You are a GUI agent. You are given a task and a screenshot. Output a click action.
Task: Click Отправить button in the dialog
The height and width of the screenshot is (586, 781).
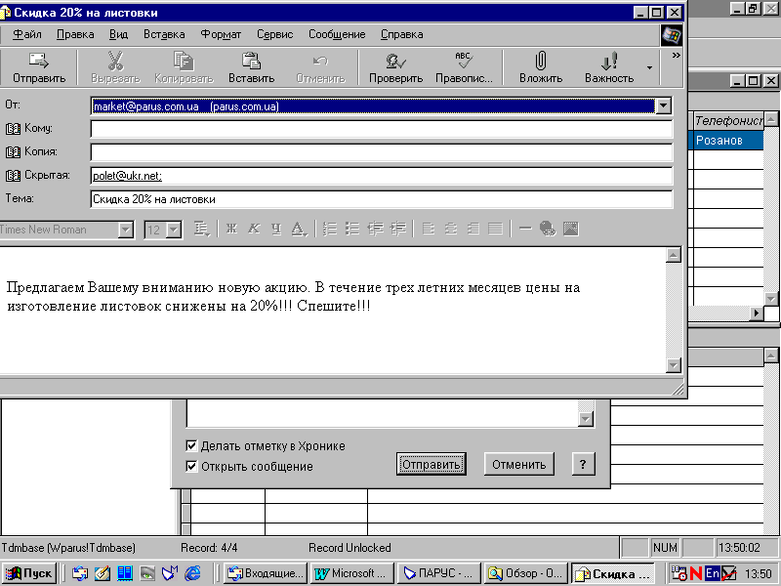[x=432, y=465]
